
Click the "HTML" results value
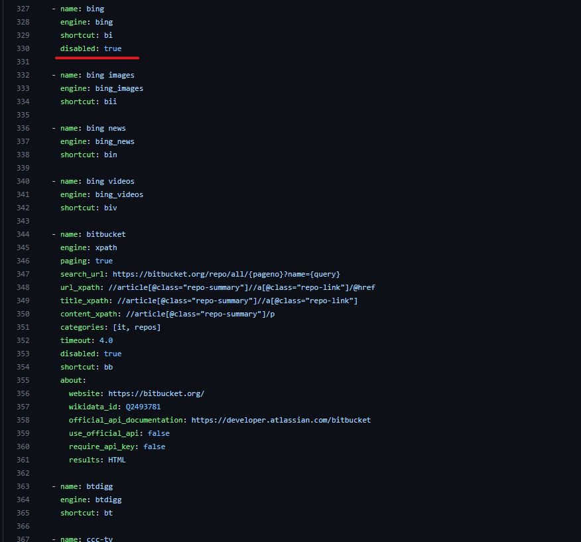coord(117,460)
